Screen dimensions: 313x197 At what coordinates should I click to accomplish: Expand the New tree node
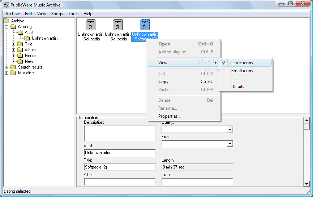coord(14,61)
